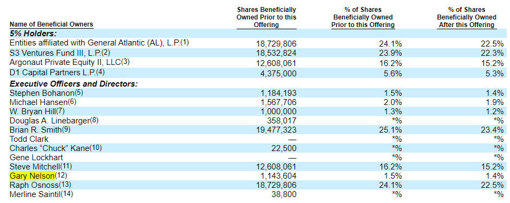This screenshot has width=510, height=203.
Task: Click share count '1,567,706' for Michael Hansen
Action: coord(278,102)
